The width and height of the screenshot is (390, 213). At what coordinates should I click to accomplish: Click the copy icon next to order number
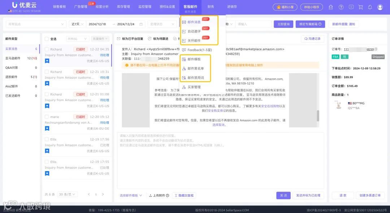coord(376,49)
